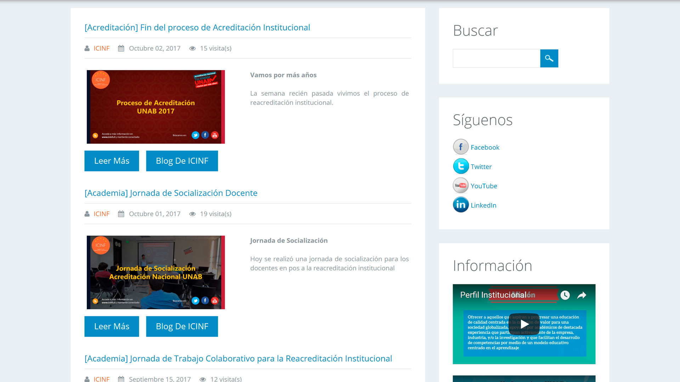Click the Twitter icon in Acreditación thumbnail

pos(195,135)
